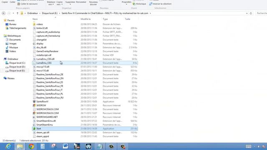Navigate to Disque local (E:) breadcrumb

point(50,13)
